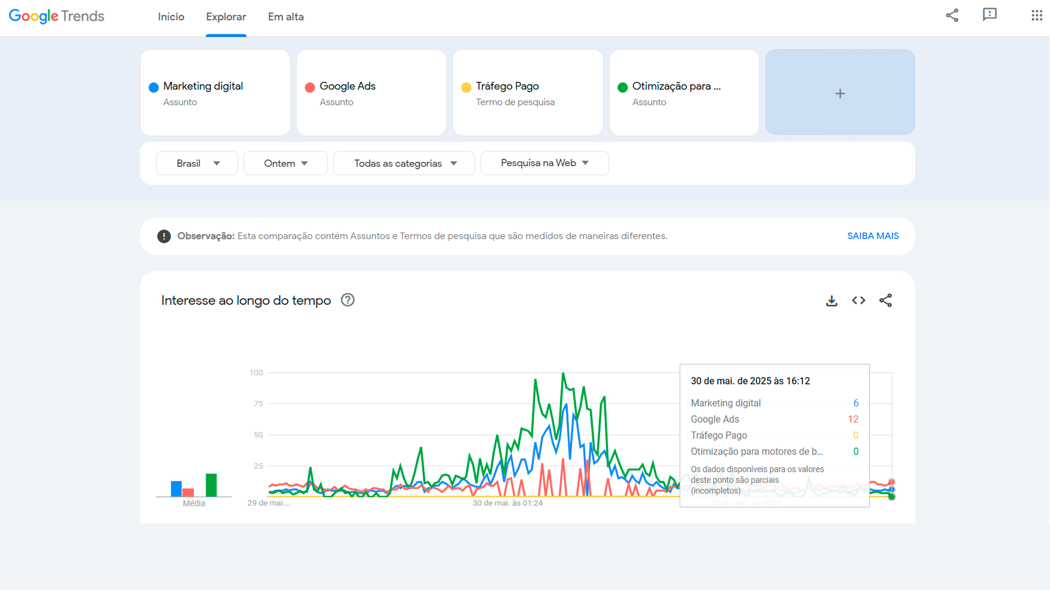Click the '30 de mai. às 01:24' axis label
Viewport: 1050px width, 590px height.
[507, 503]
